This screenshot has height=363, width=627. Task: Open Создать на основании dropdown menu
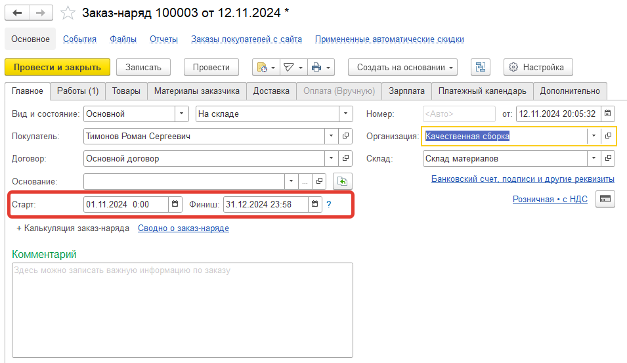pos(402,67)
